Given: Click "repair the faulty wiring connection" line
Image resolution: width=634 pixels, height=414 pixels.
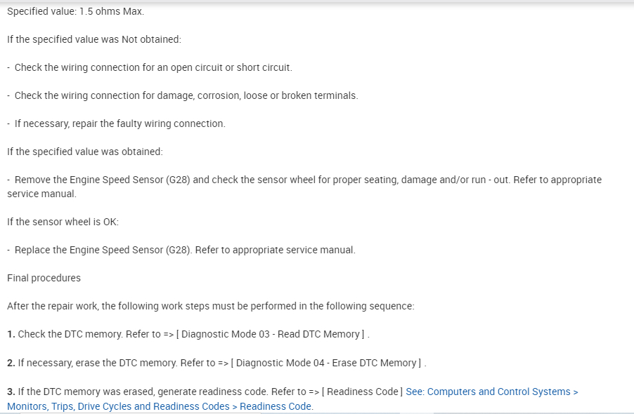Looking at the screenshot, I should point(119,123).
